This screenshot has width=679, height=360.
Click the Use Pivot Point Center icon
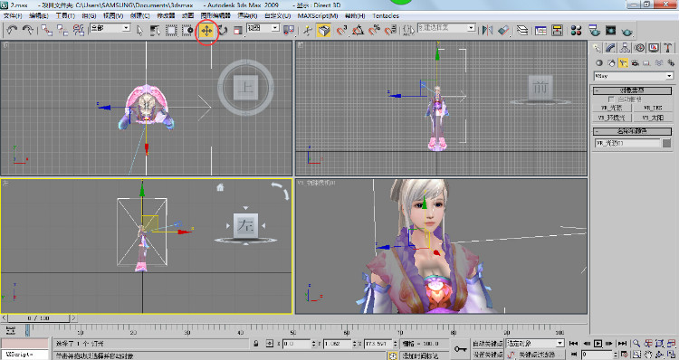(289, 30)
